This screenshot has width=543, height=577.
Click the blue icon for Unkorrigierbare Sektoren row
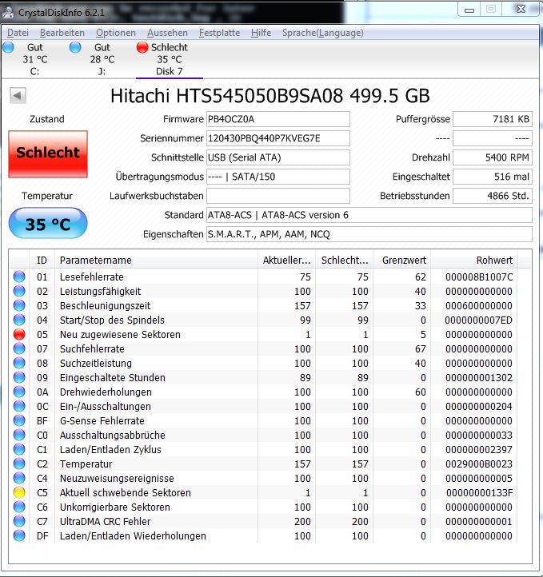pyautogui.click(x=19, y=507)
